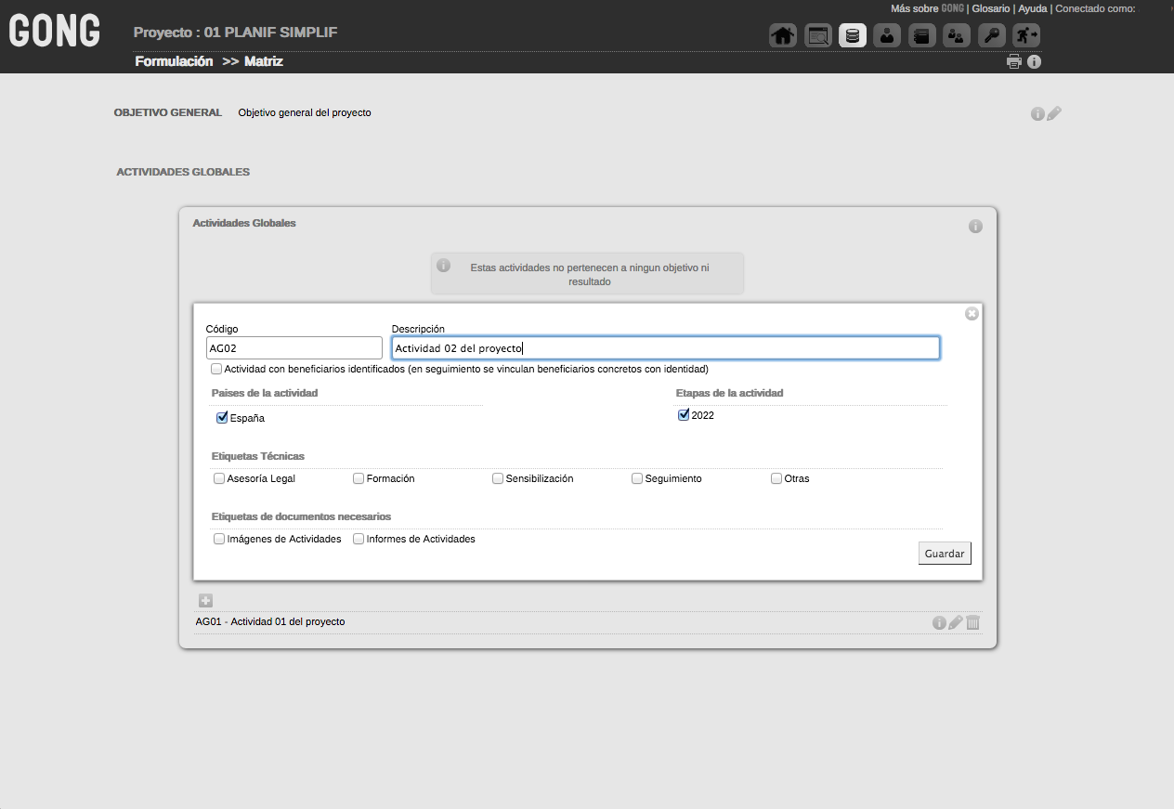Enable the Formación technical tag
Viewport: 1174px width, 809px height.
(x=359, y=478)
